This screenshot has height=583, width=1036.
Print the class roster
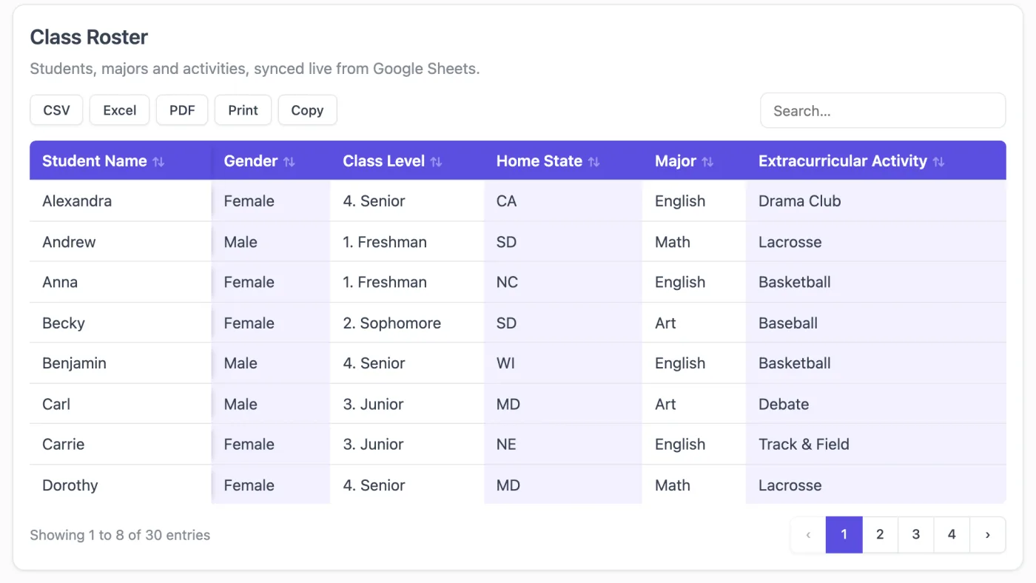[243, 110]
